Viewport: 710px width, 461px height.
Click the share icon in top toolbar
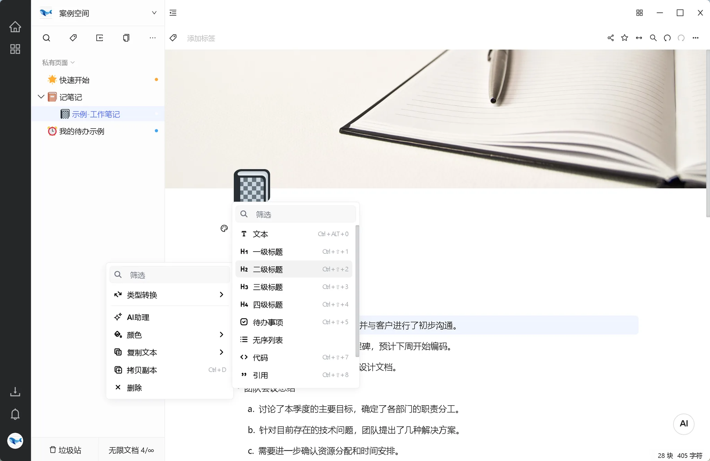pos(611,38)
